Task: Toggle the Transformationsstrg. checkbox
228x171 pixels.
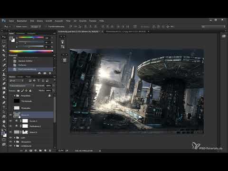Action: (x=46, y=27)
